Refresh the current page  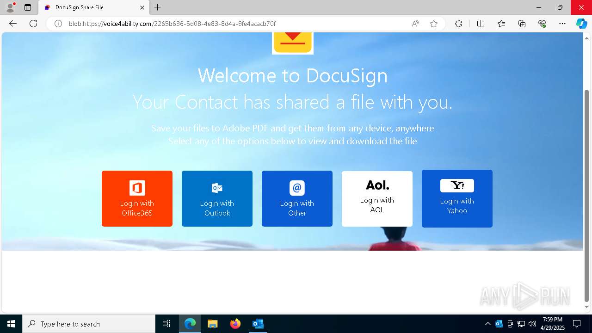pos(33,24)
